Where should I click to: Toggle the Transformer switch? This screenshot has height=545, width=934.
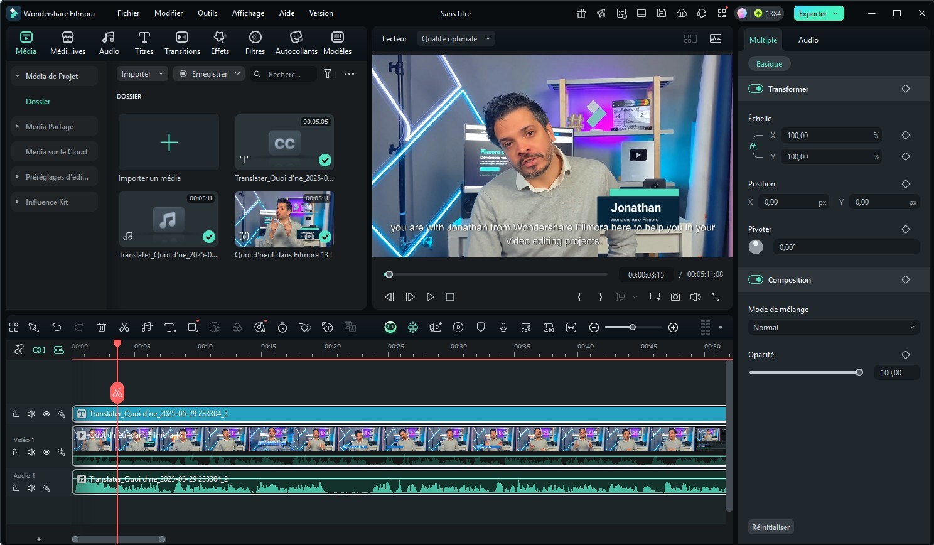click(756, 89)
